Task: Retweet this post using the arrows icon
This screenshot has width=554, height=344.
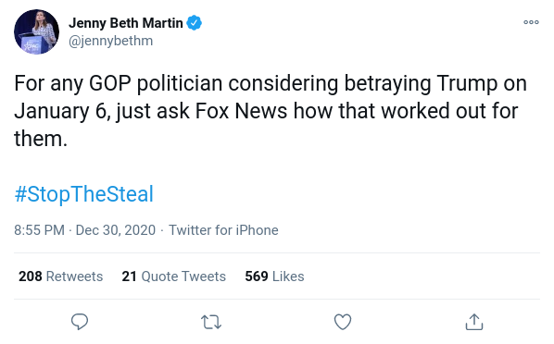Action: tap(211, 322)
